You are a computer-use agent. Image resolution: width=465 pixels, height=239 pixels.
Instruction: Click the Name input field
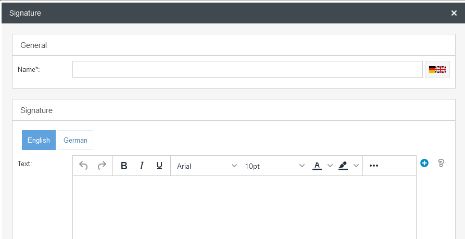(x=247, y=69)
